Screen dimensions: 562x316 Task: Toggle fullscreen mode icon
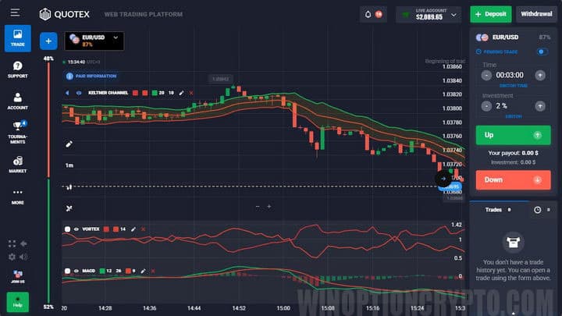pyautogui.click(x=12, y=243)
